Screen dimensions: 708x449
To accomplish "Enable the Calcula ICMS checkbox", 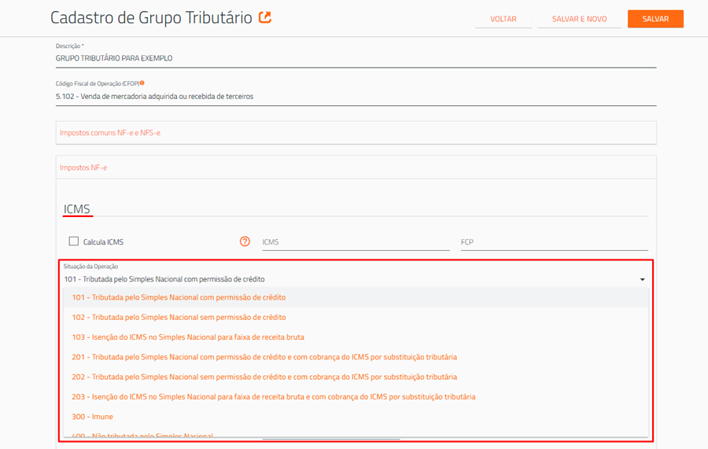I will click(x=74, y=241).
